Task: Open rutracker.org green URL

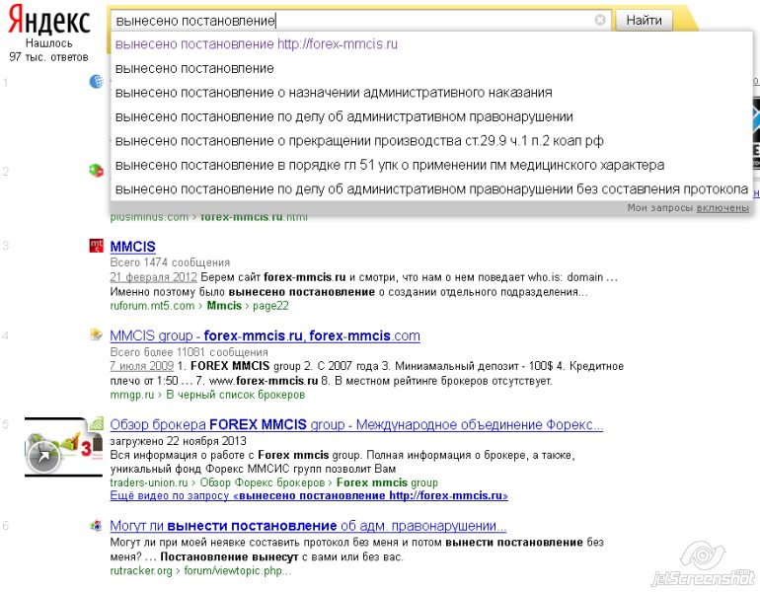Action: click(141, 571)
